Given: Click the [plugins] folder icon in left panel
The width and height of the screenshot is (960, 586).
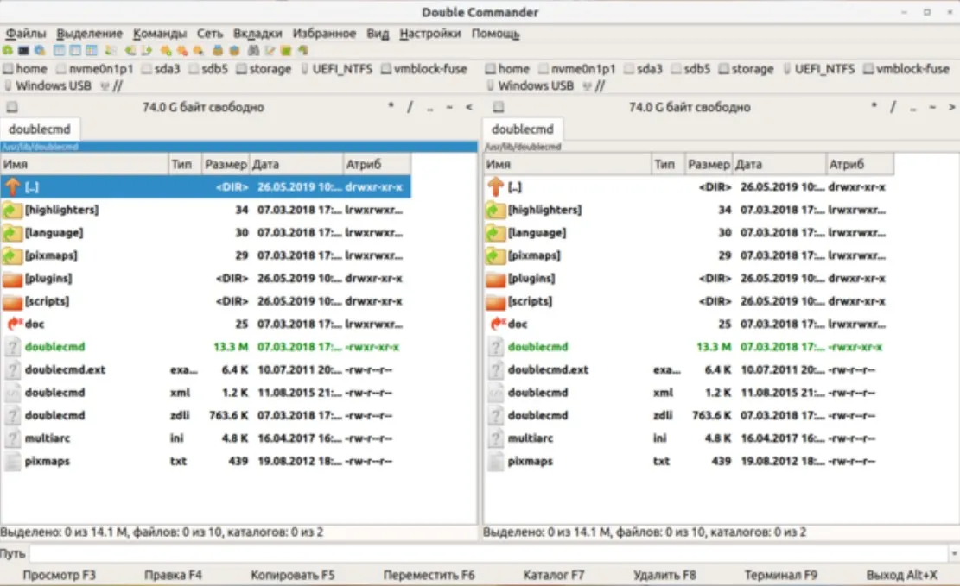Looking at the screenshot, I should tap(12, 279).
